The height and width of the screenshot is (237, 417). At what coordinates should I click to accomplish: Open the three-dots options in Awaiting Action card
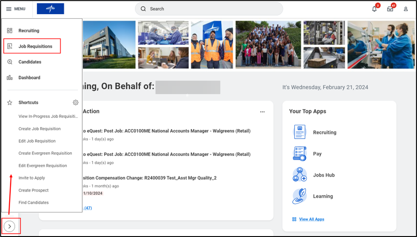(262, 112)
